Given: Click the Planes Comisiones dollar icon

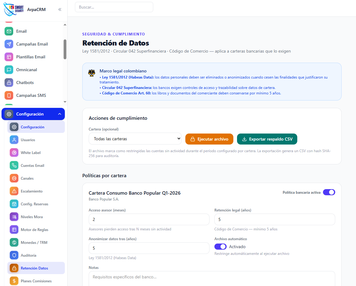Looking at the screenshot, I should point(14,281).
